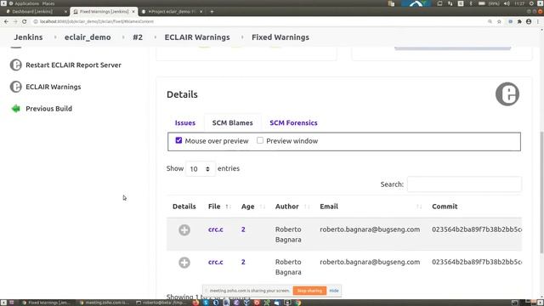This screenshot has height=306, width=544.
Task: Switch to Fixed Warnings window in taskbar
Action: pyautogui.click(x=47, y=303)
